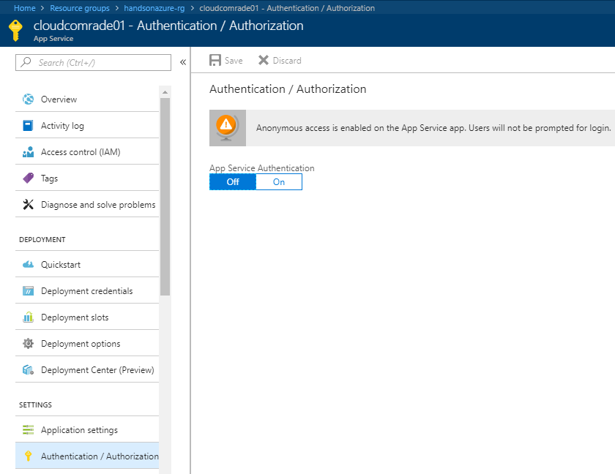Click the Deployment credentials icon
This screenshot has width=615, height=474.
(29, 290)
